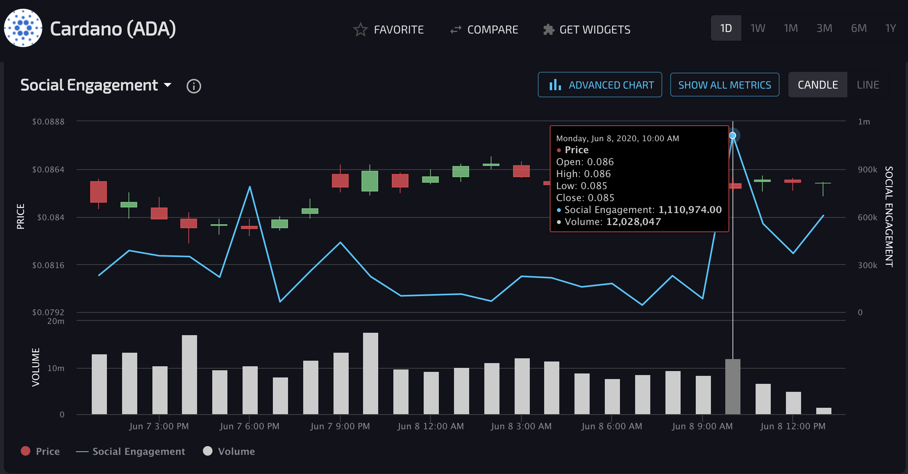Click the 900k engagement axis label
Screen dimensions: 908x474
(x=868, y=170)
